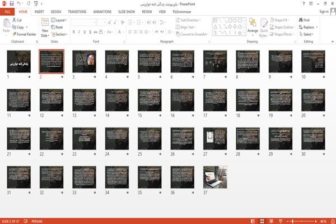336x224 pixels.
Task: Click the Save icon in quick access toolbar
Action: 12,4
